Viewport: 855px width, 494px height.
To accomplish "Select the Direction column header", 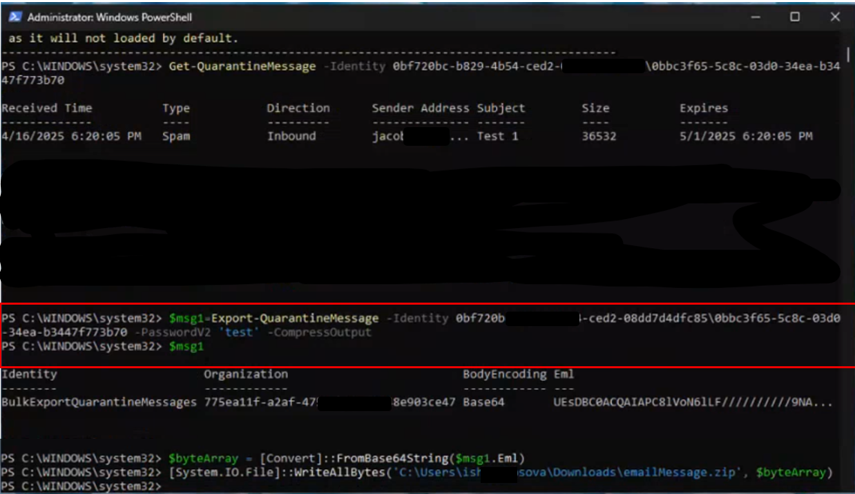I will (298, 108).
